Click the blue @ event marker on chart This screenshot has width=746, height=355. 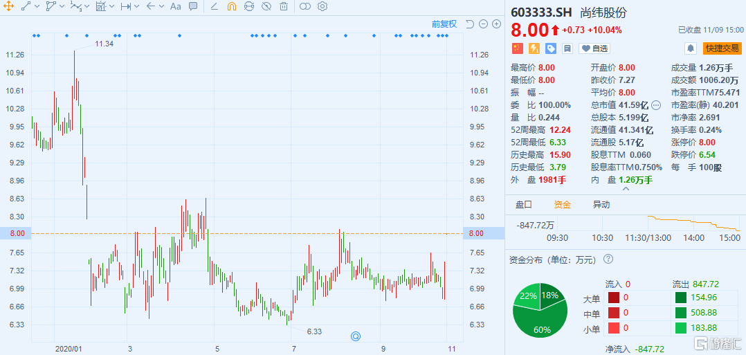point(356,336)
